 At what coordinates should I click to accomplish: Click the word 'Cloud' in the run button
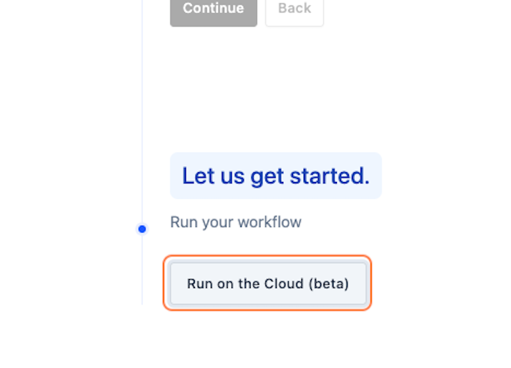pos(283,283)
